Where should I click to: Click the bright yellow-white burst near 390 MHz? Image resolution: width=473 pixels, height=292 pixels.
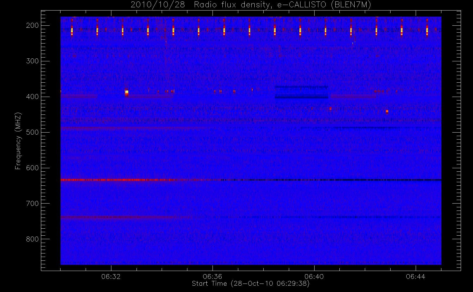point(127,93)
